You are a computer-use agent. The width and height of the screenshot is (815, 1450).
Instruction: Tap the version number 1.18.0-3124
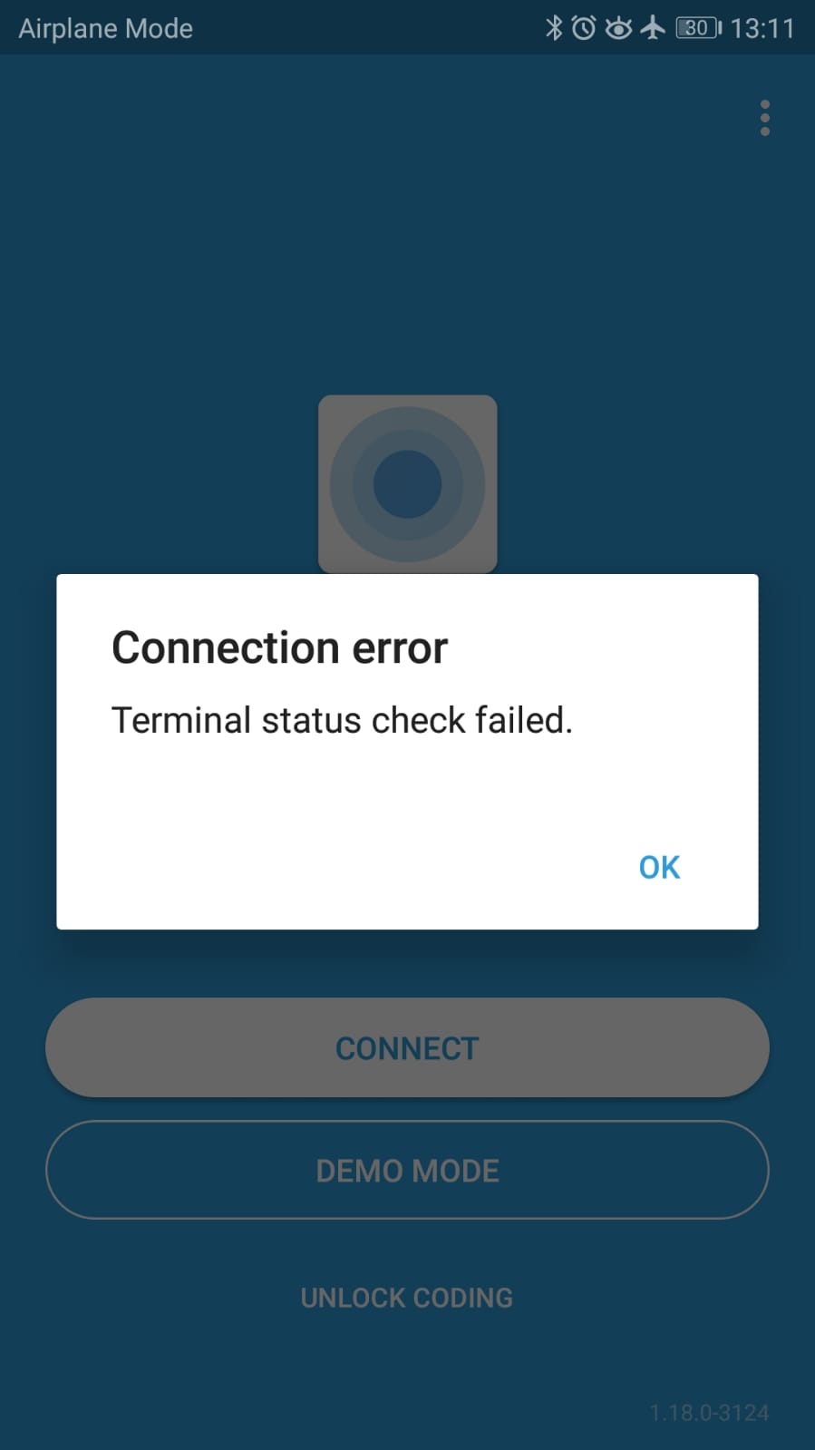709,1412
